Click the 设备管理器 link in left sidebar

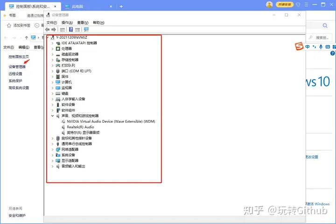(x=17, y=67)
